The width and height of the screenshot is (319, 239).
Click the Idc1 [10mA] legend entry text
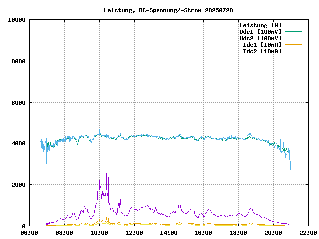262,45
